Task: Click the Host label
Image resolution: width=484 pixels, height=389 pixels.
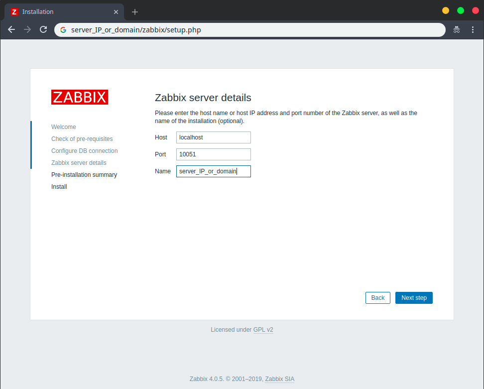Action: (x=161, y=137)
